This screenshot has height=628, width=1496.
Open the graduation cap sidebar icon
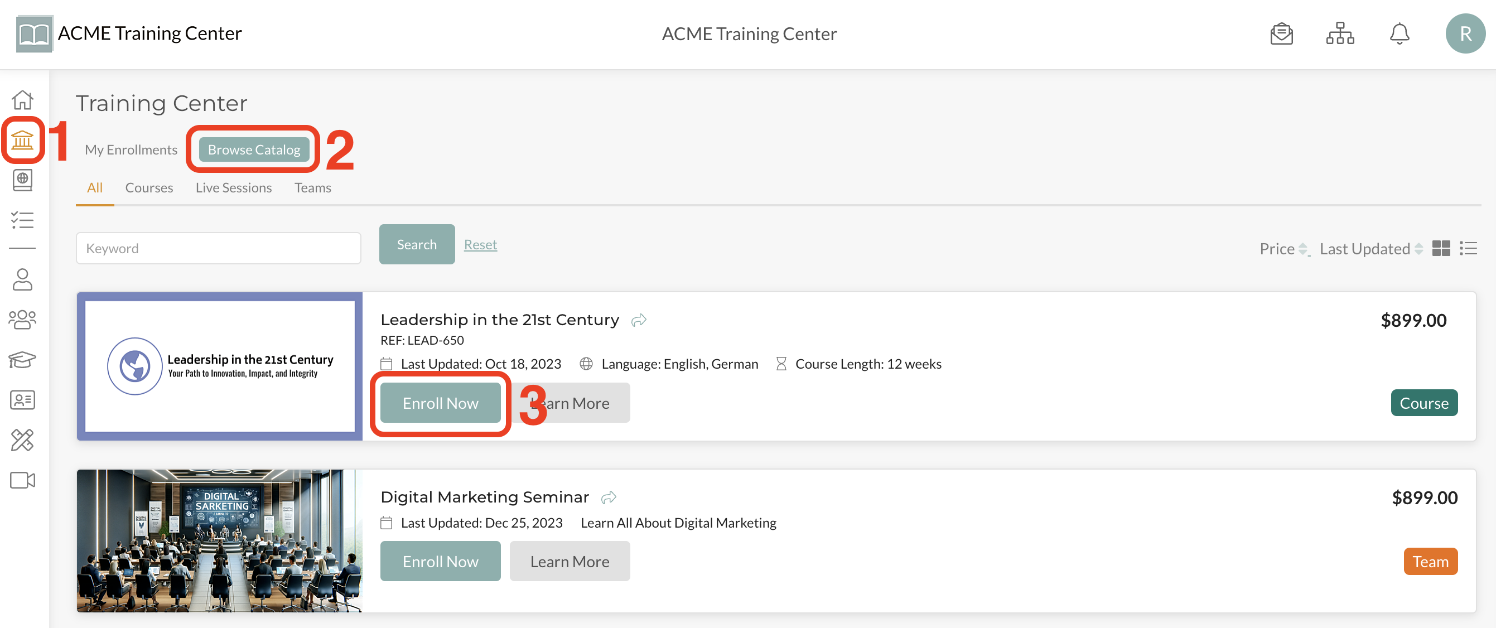[x=22, y=360]
